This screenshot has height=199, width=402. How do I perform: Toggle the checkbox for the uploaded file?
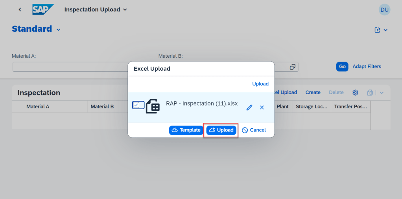click(136, 105)
